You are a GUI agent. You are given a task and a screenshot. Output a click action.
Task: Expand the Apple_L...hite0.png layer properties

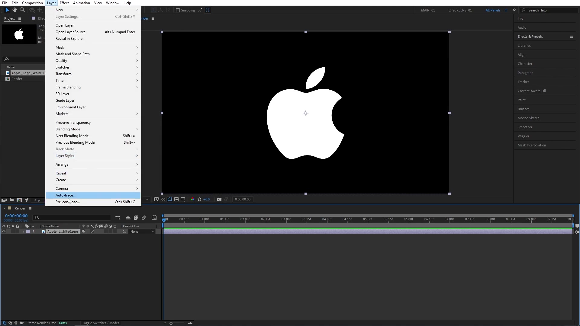tap(23, 232)
